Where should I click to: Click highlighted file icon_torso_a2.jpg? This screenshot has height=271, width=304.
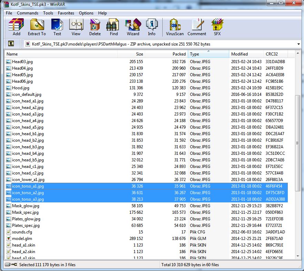[x=146, y=193]
